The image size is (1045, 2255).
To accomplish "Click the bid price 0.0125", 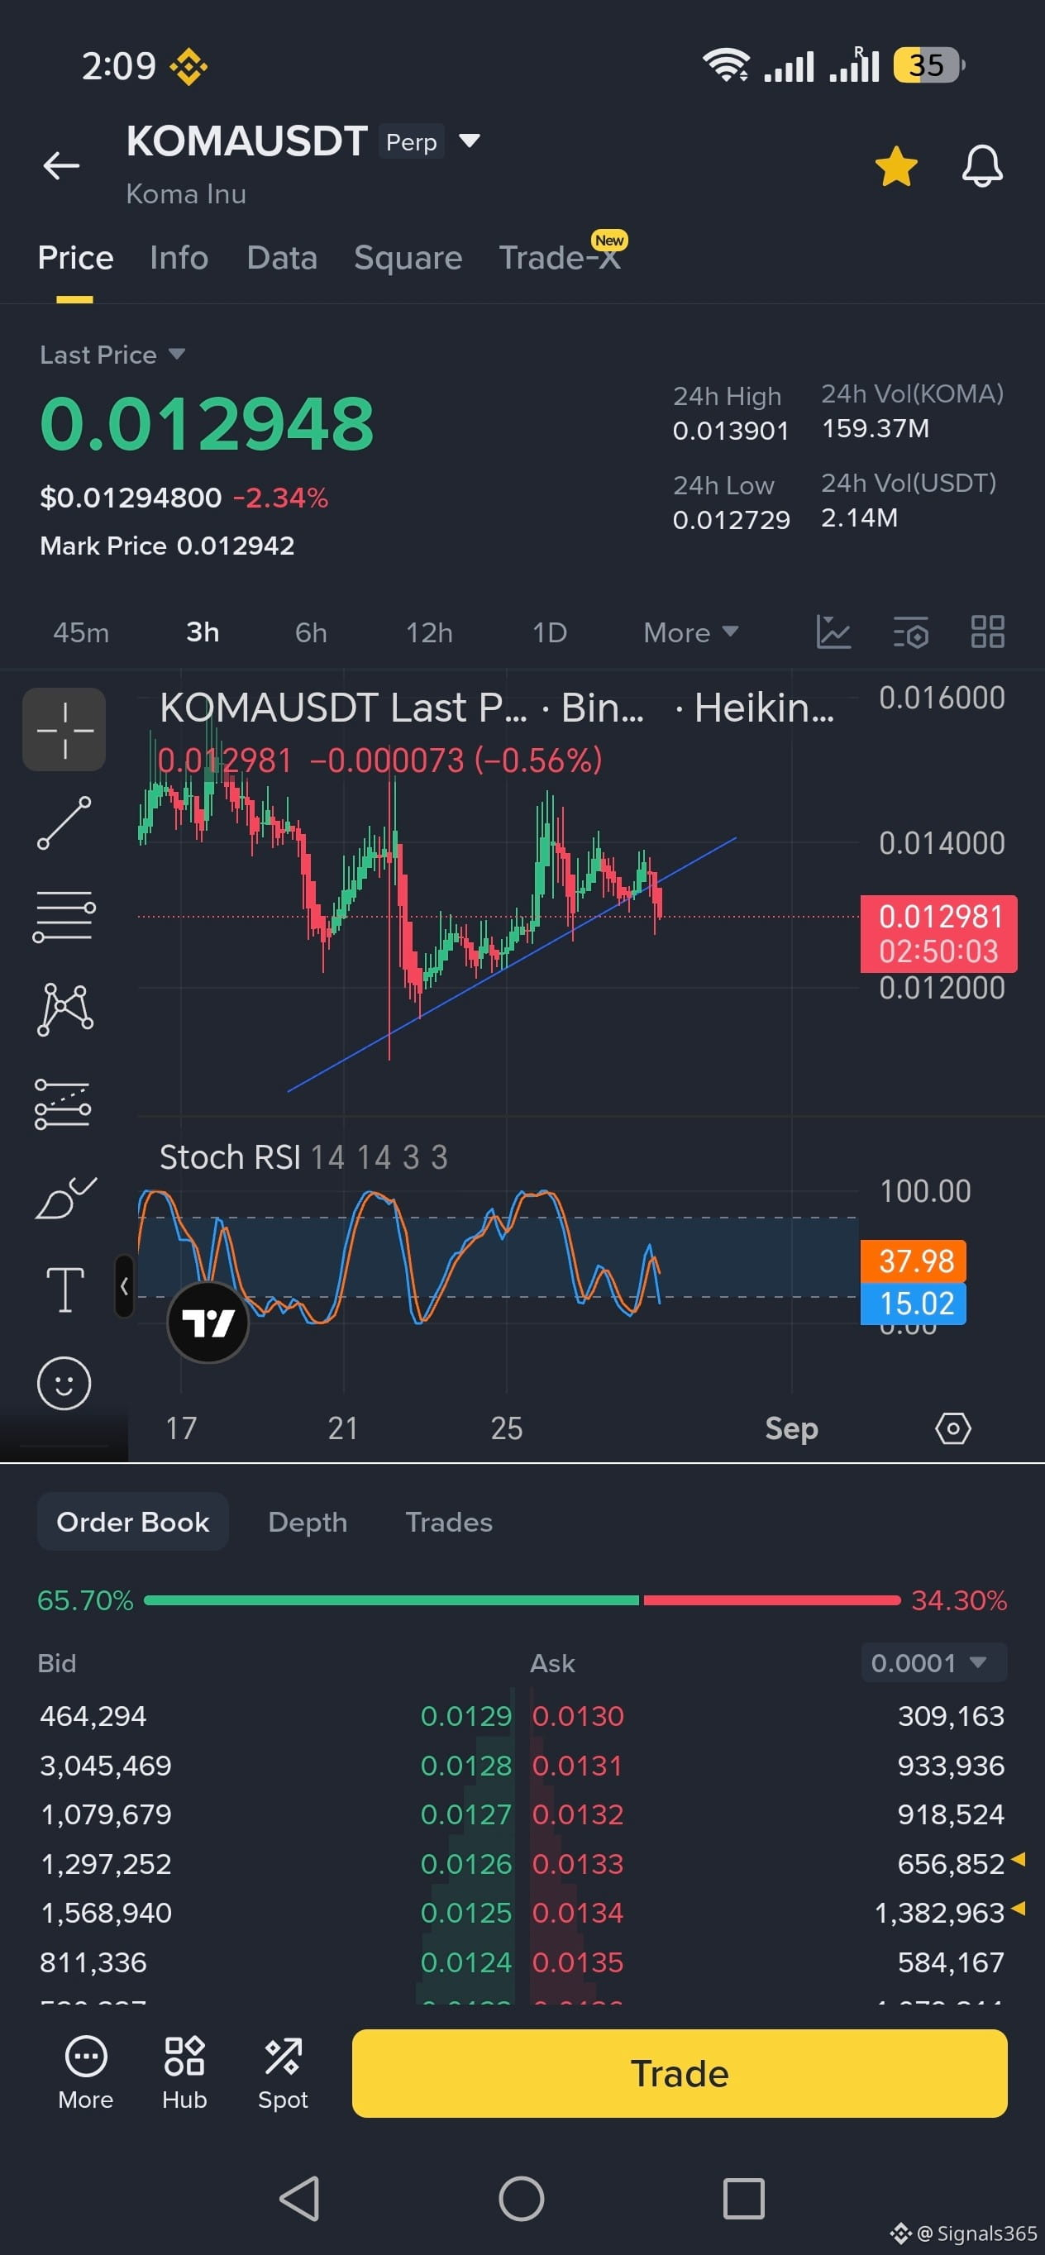I will (x=465, y=1913).
